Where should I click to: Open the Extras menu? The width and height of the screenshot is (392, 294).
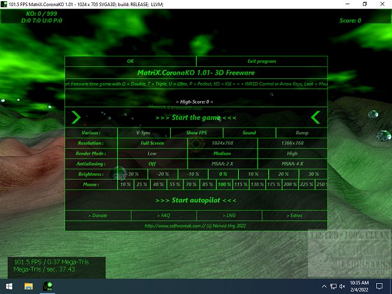[x=295, y=215]
